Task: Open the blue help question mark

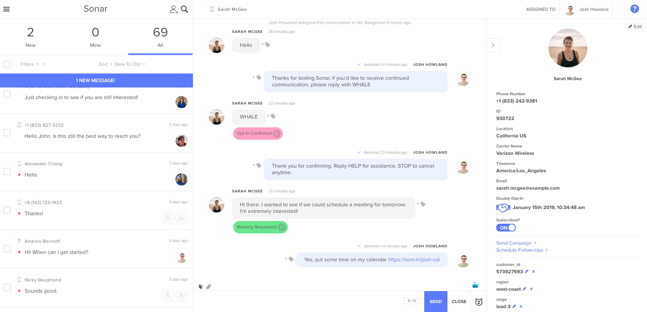Action: click(x=635, y=9)
